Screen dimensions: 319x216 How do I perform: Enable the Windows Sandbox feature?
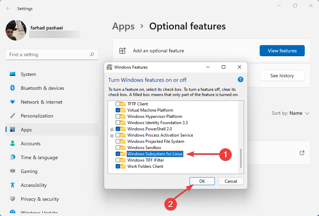[x=117, y=147]
